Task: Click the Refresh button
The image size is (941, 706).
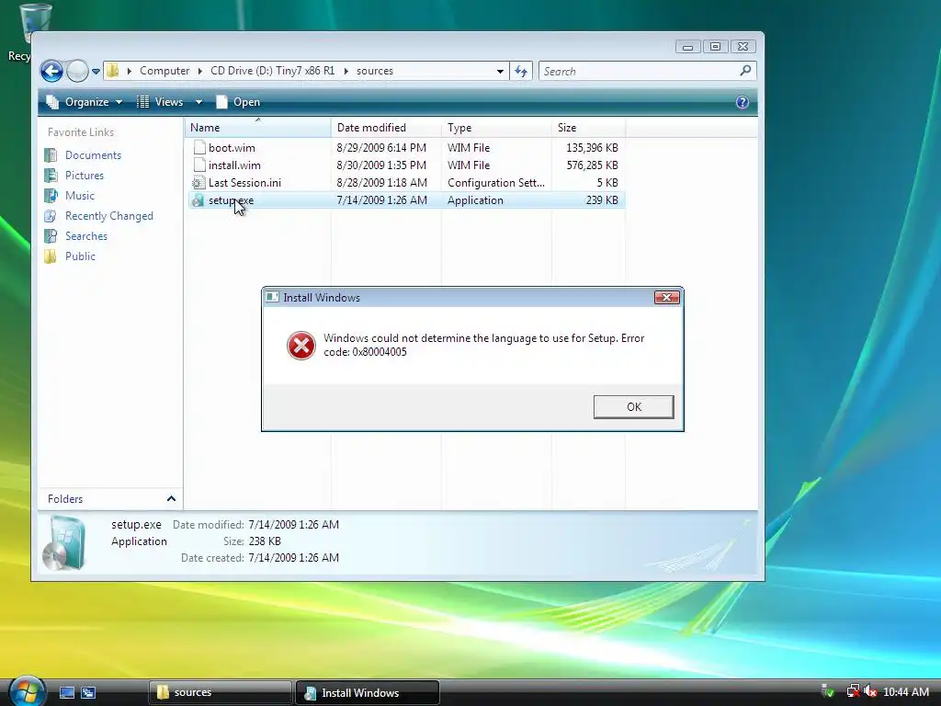Action: [x=520, y=72]
